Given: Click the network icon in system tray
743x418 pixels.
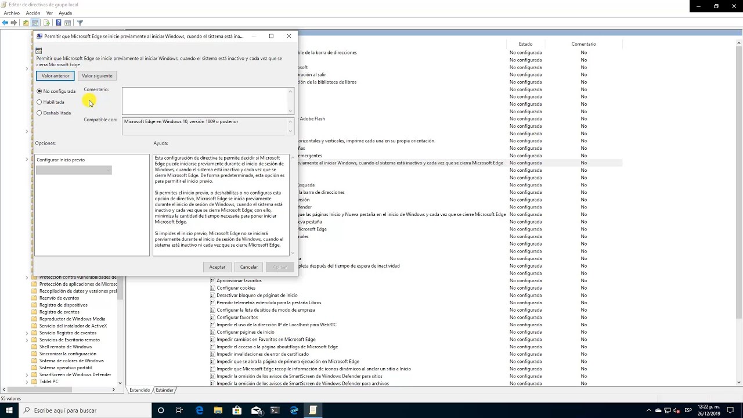Looking at the screenshot, I should coord(668,410).
